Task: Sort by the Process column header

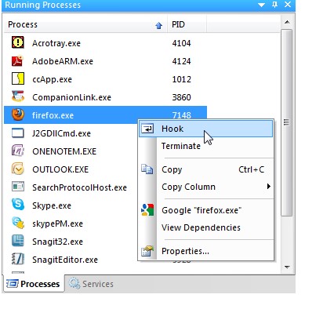Action: point(85,24)
